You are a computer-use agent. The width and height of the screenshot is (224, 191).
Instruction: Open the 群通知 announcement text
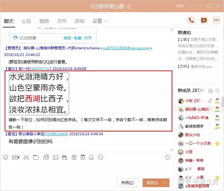click(x=198, y=49)
